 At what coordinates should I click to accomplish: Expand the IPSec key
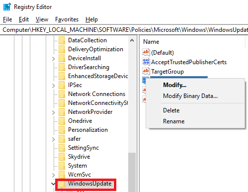[x=54, y=86]
